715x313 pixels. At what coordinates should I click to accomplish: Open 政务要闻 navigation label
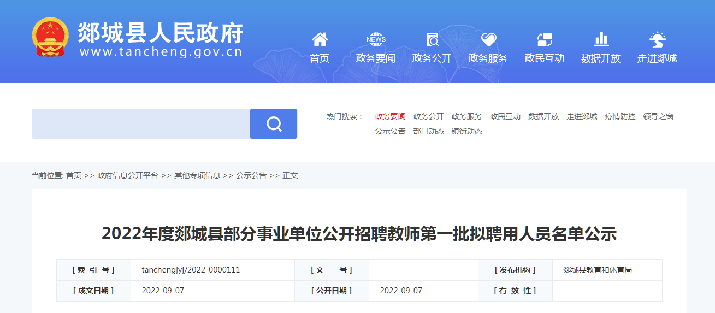376,58
